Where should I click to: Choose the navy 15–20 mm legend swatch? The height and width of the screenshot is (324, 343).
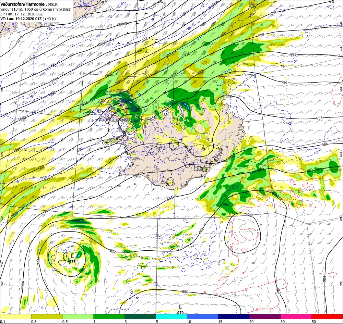coord(234,316)
